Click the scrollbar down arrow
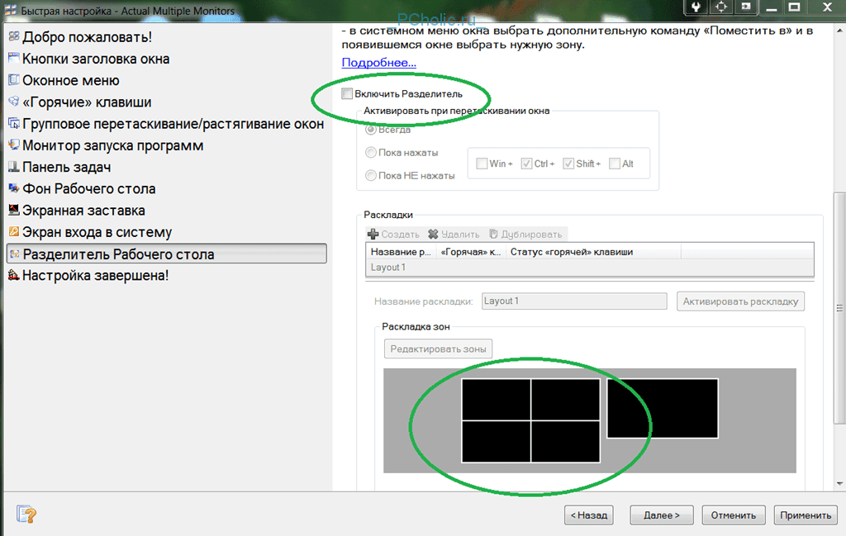846x536 pixels. coord(839,484)
